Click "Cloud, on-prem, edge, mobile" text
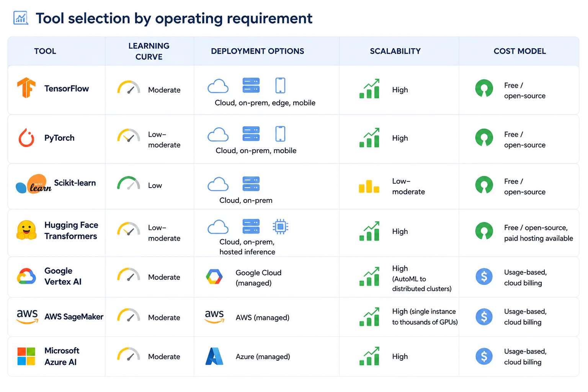588x392 pixels. pos(265,103)
